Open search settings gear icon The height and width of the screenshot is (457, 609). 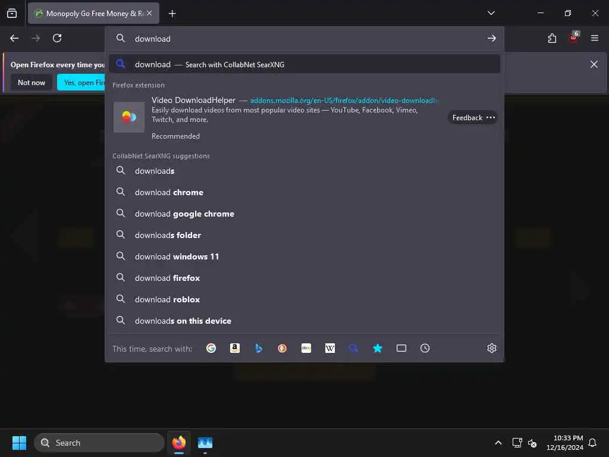(492, 348)
